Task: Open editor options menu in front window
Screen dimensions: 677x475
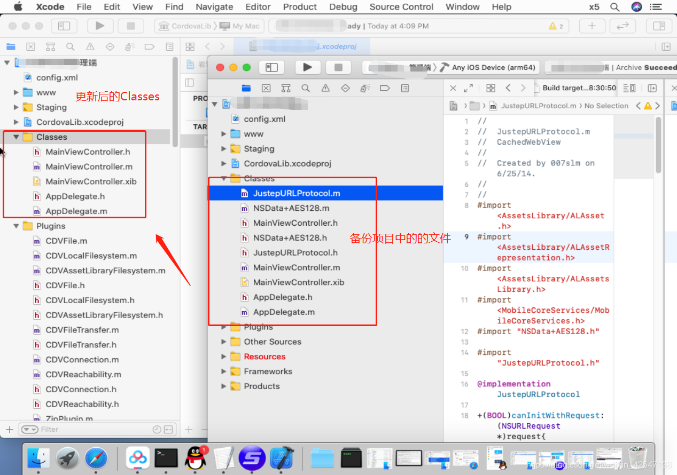Action: (x=630, y=88)
